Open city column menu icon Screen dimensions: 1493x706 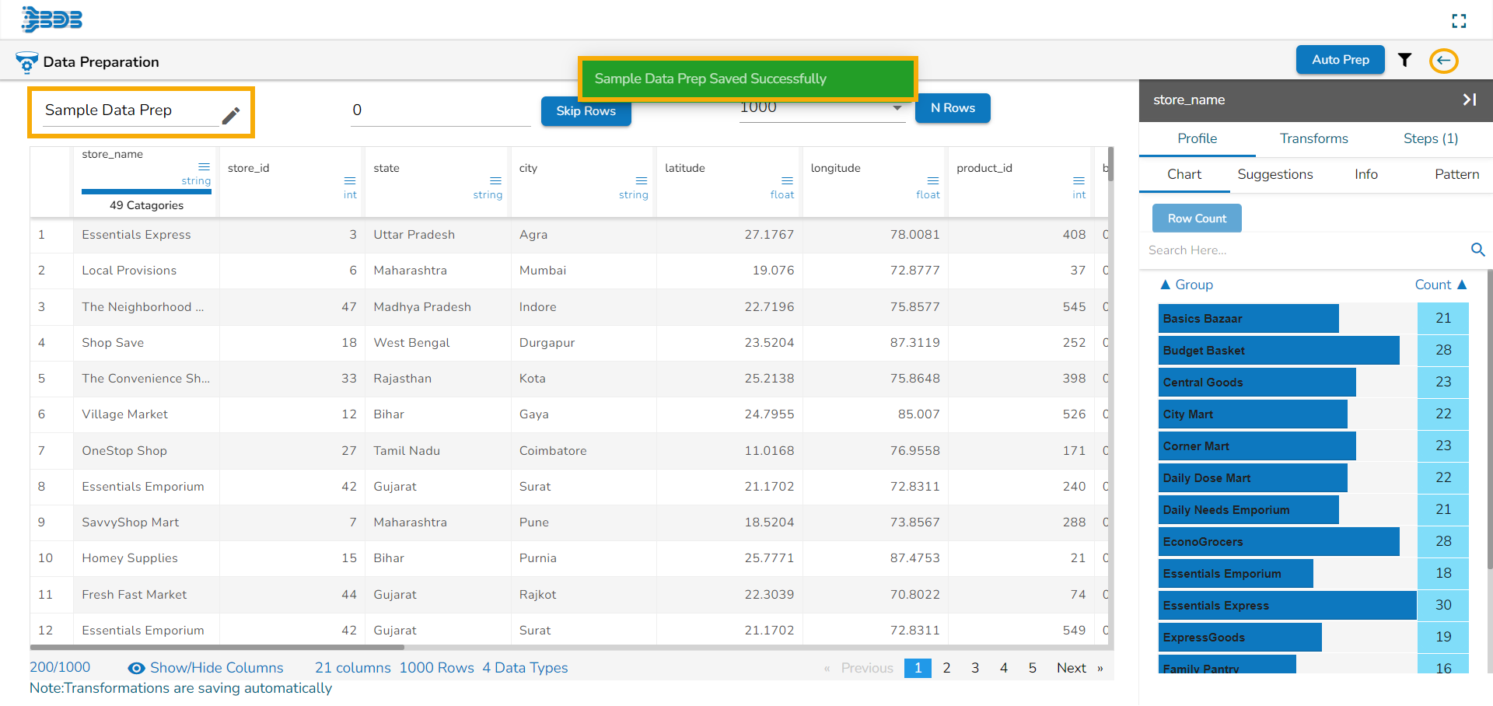tap(642, 180)
